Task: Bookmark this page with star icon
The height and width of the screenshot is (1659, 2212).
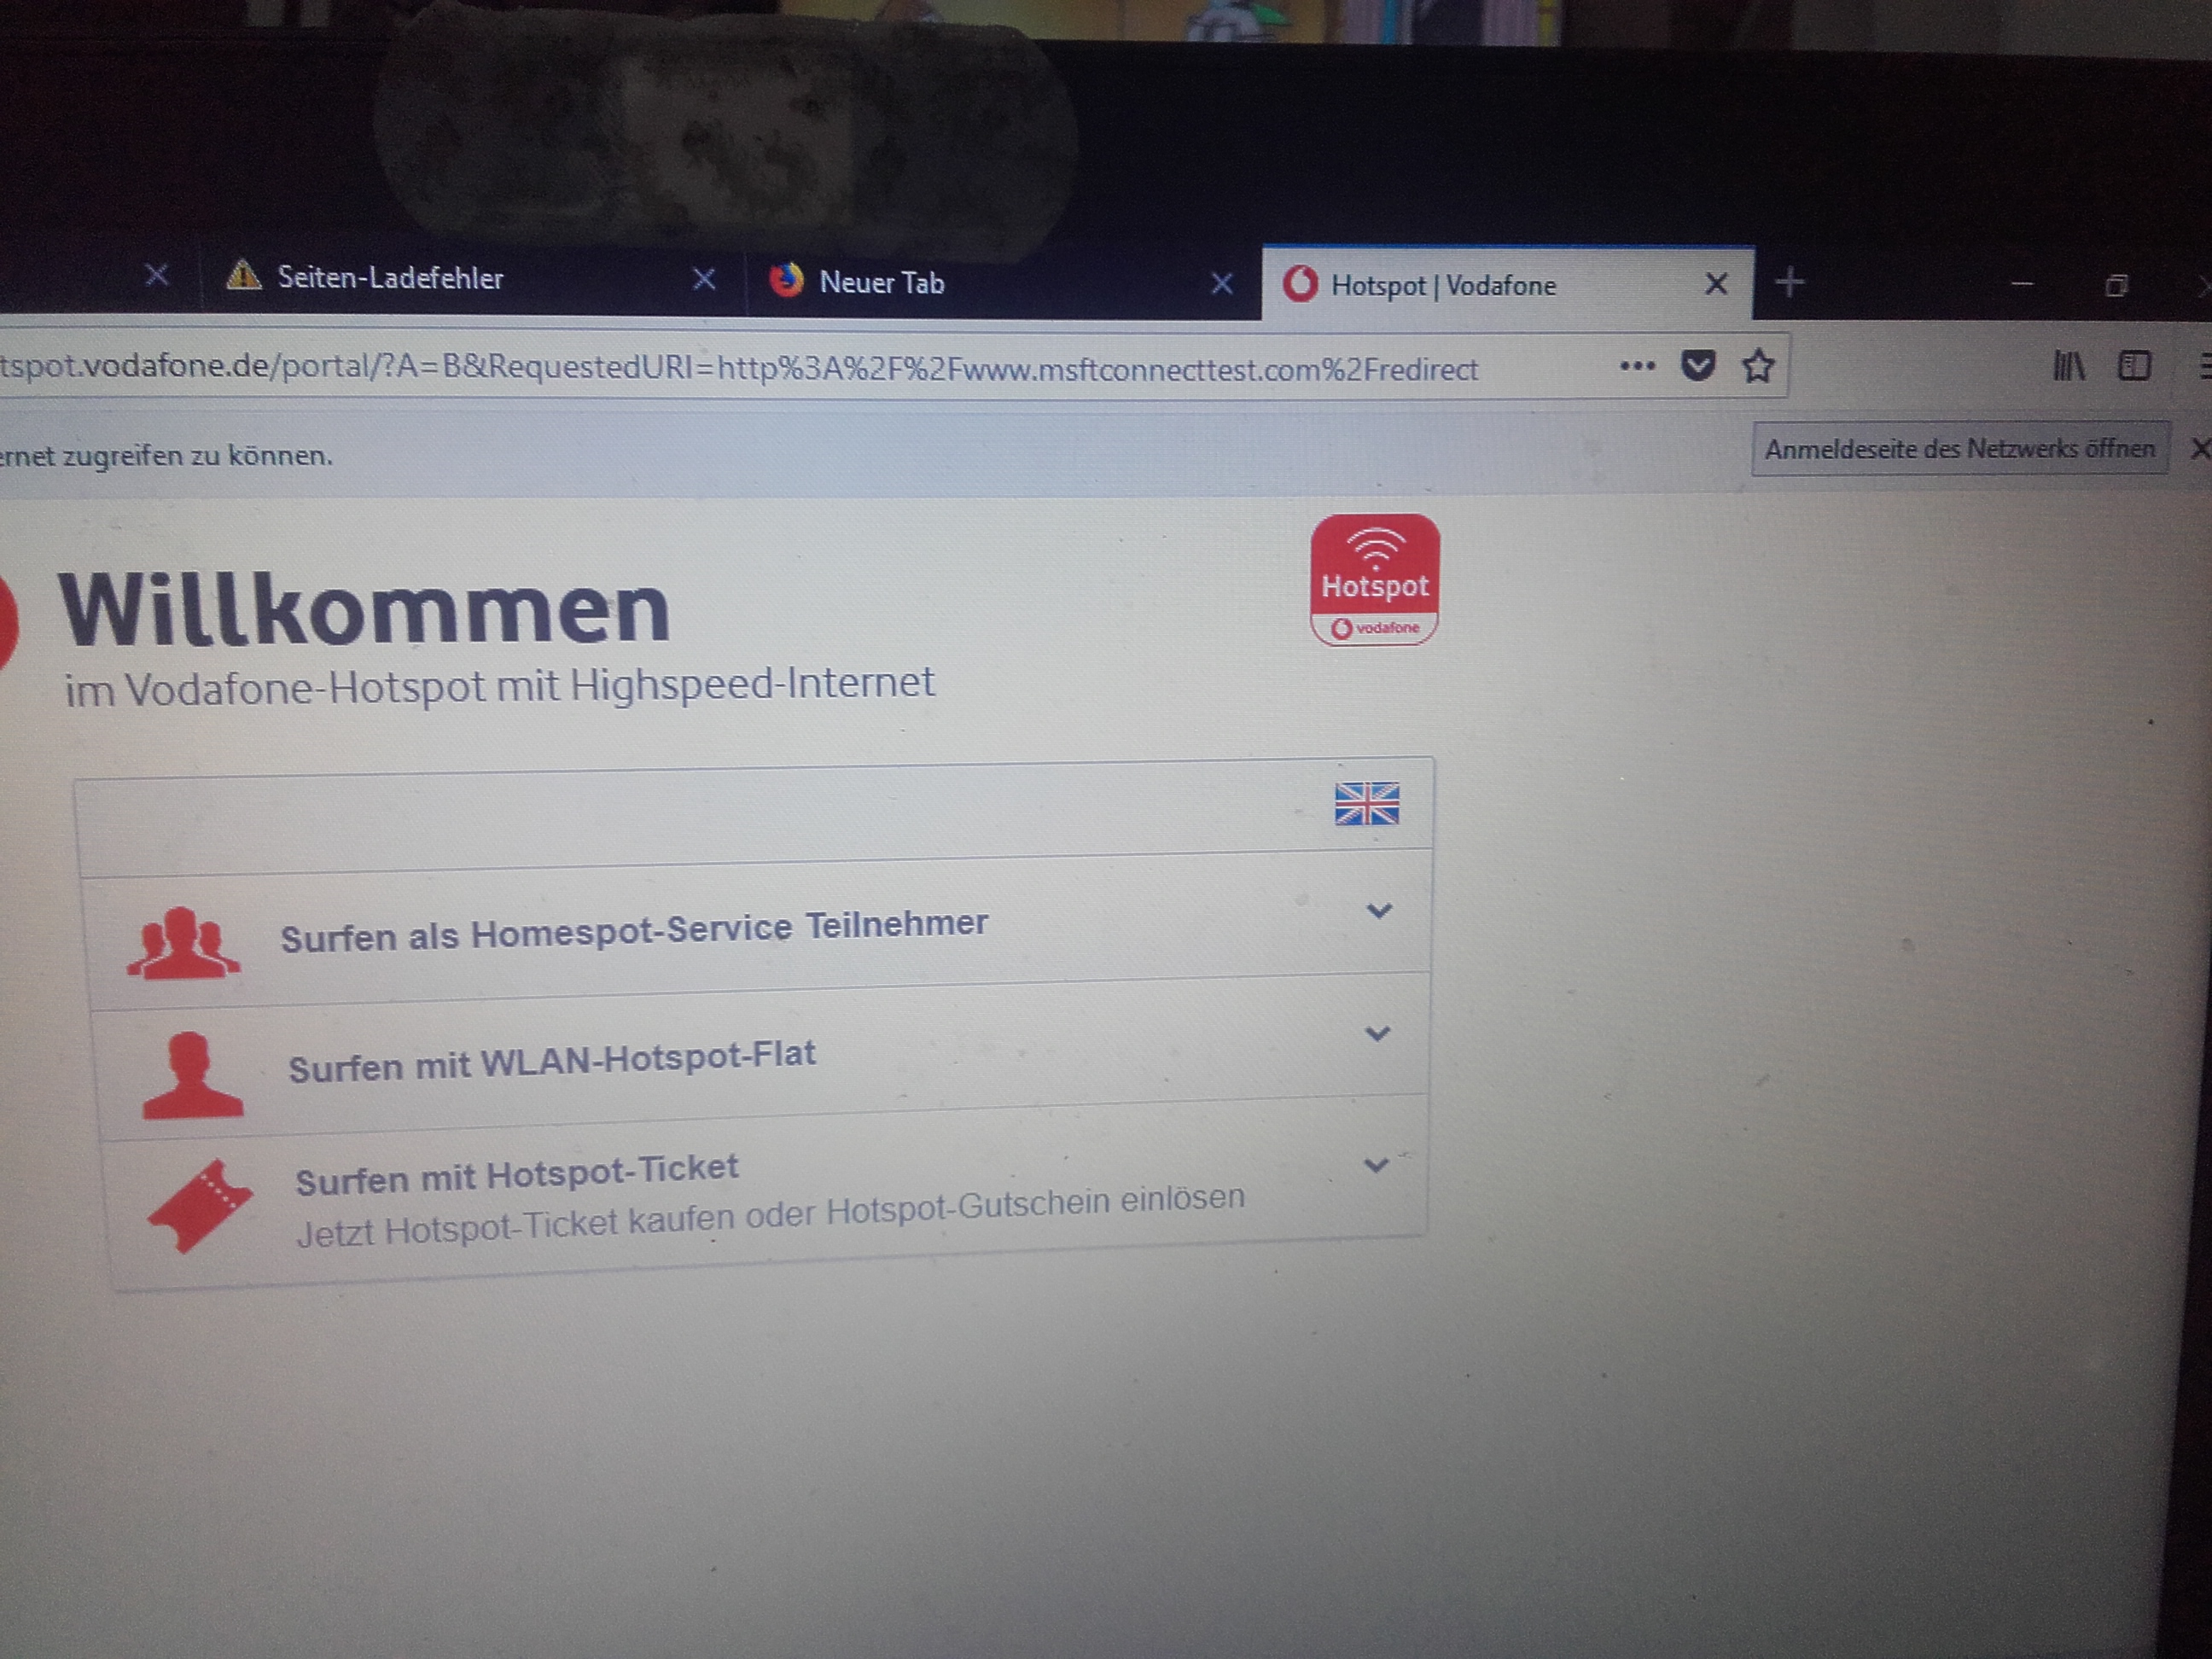Action: click(1758, 366)
